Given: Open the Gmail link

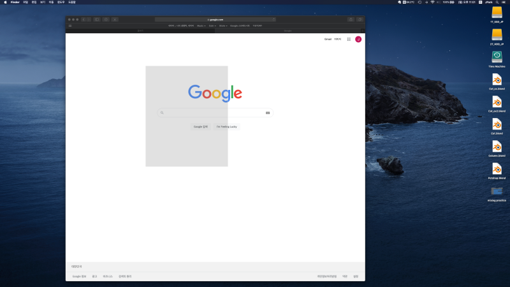Looking at the screenshot, I should 328,40.
